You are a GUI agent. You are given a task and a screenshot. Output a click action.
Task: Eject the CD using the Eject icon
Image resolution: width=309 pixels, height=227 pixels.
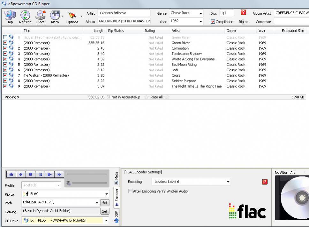[40, 15]
